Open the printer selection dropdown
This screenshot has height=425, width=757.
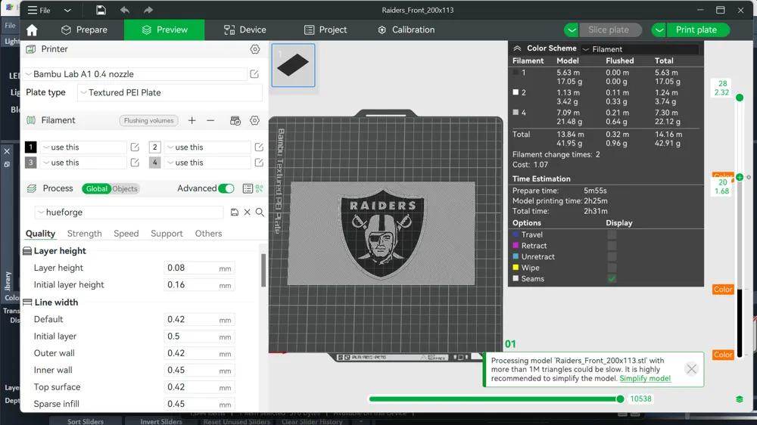[x=136, y=74]
